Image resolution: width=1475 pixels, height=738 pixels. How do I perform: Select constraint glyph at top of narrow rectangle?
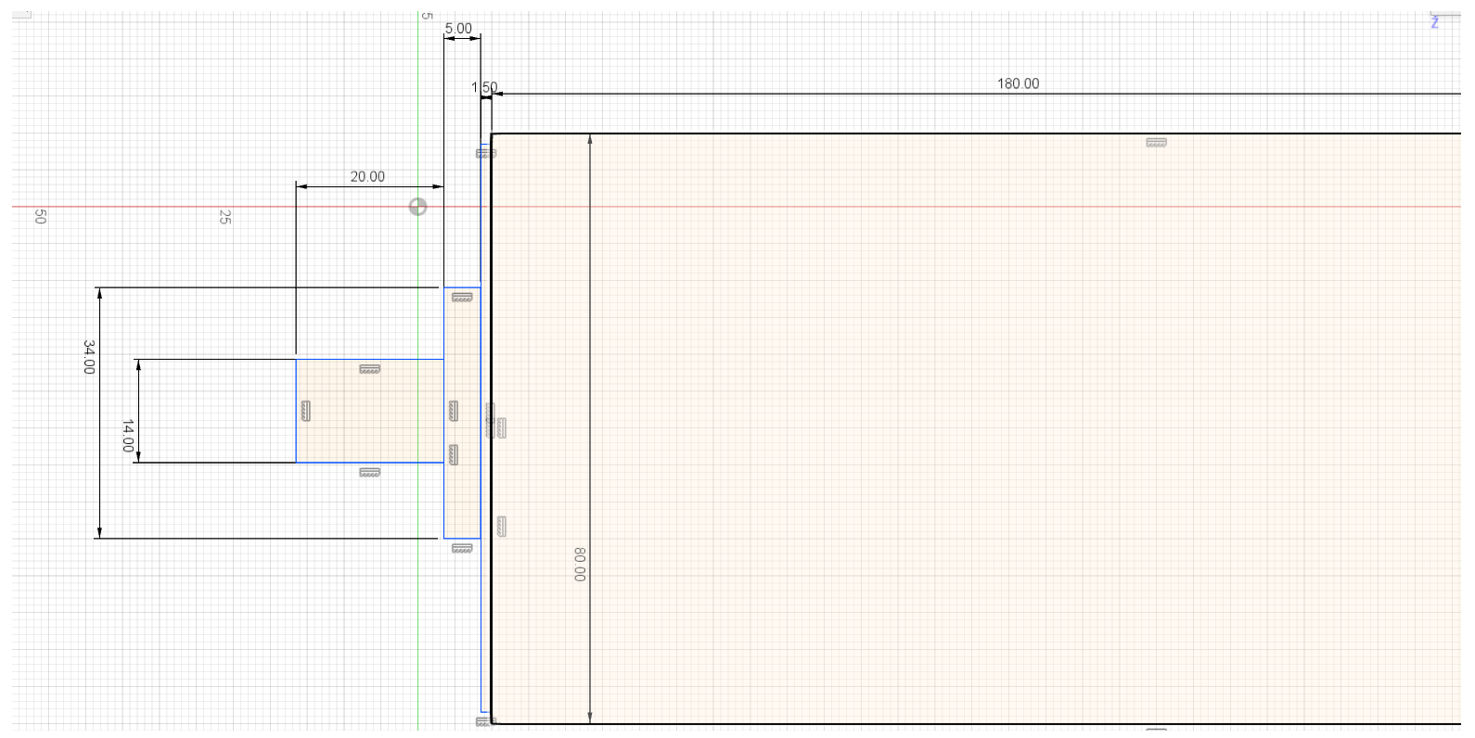462,298
